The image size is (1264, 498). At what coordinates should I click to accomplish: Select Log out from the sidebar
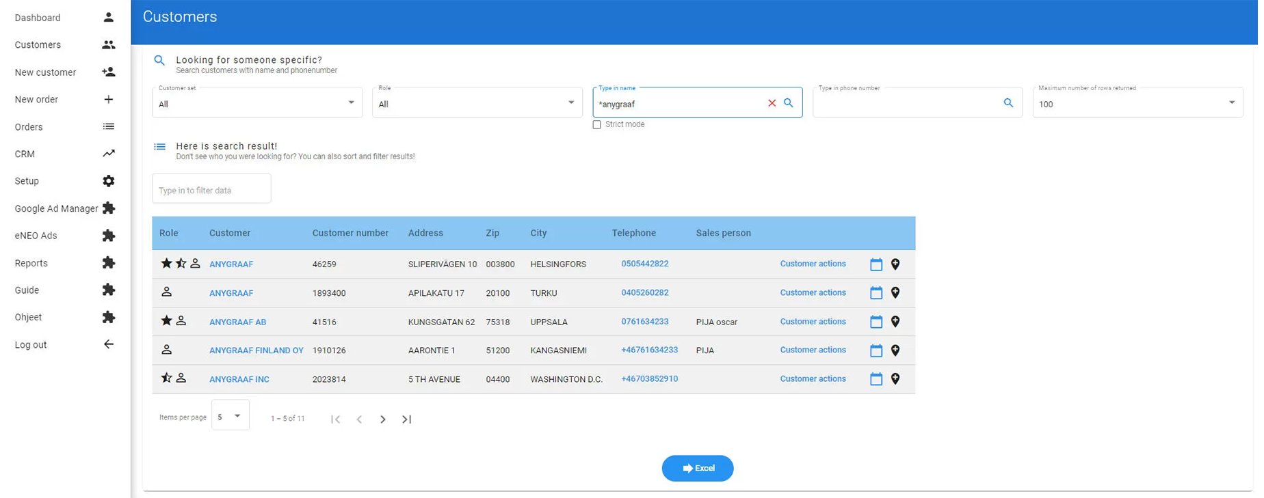pyautogui.click(x=31, y=345)
